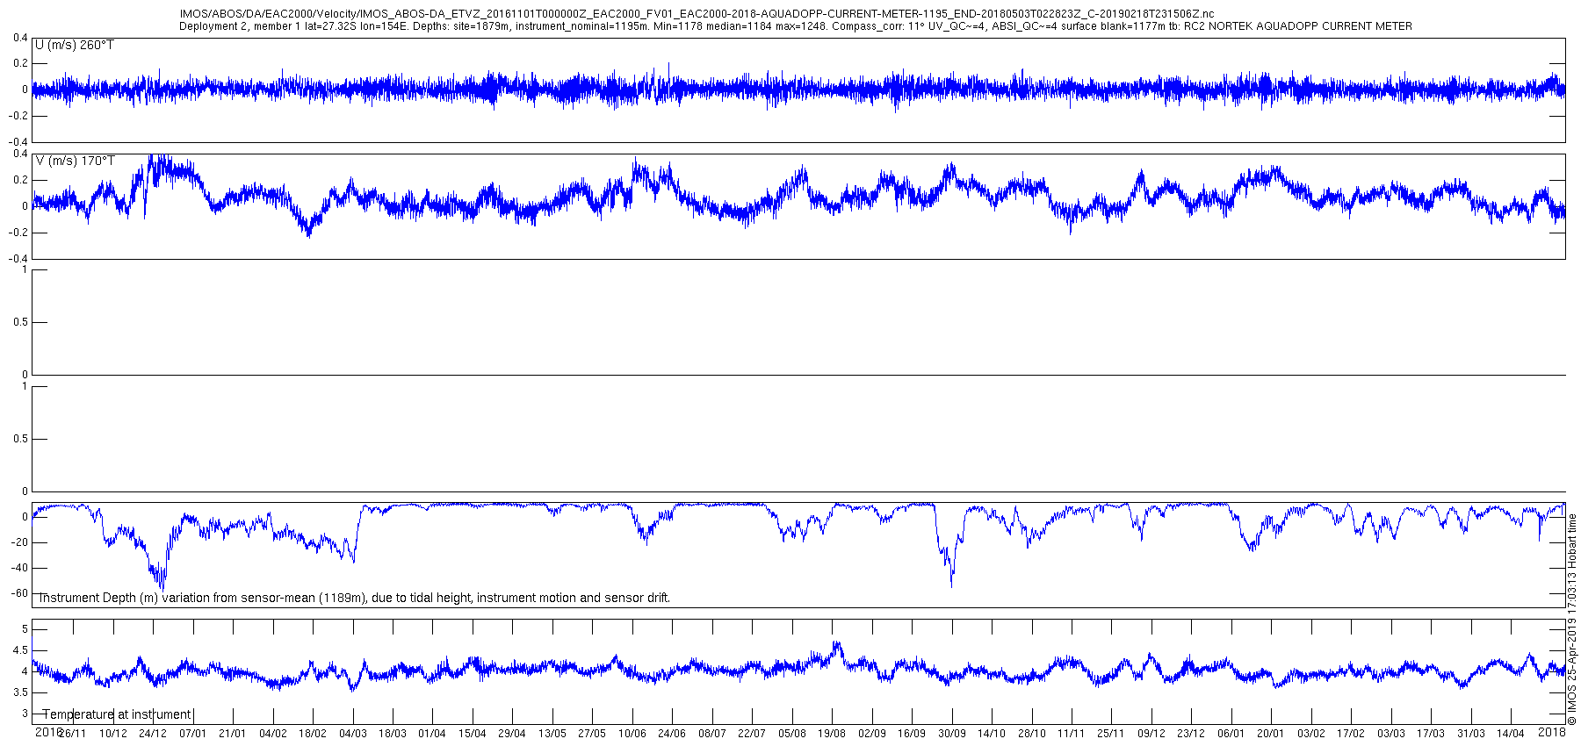The image size is (1581, 746).
Task: Click the '21/01' date tick label
Action: 233,734
